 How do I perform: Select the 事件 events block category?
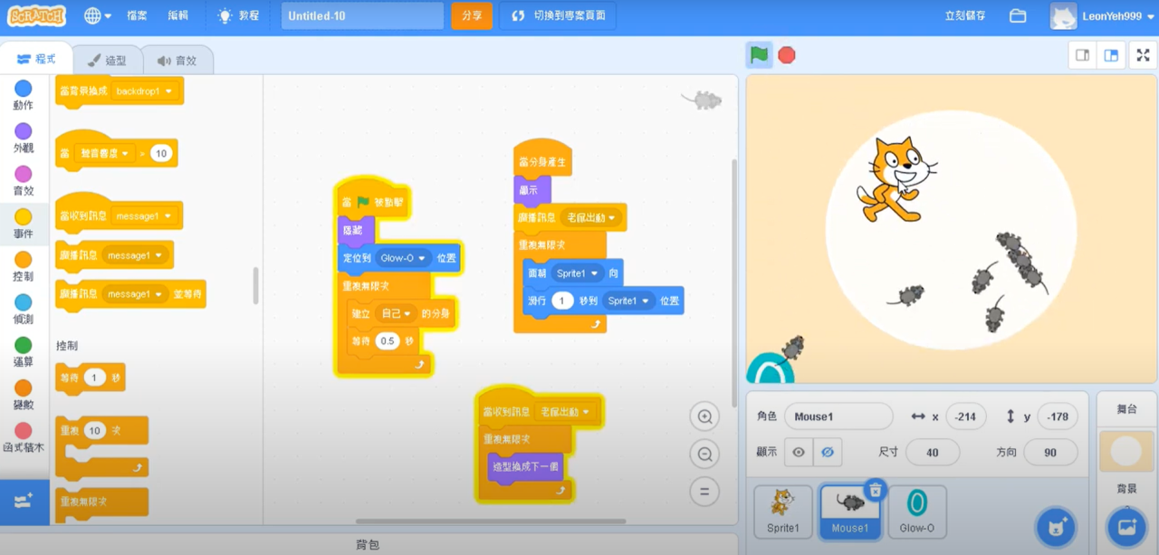click(x=24, y=224)
